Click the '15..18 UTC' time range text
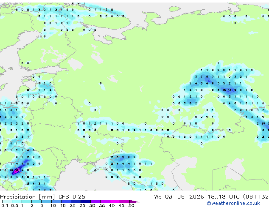269x207 pixels. pos(224,197)
